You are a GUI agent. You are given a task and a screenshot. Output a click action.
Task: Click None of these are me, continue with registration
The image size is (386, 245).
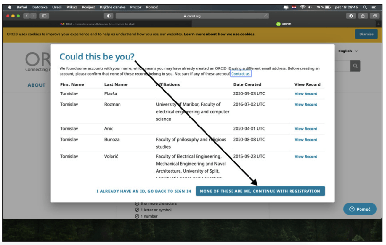tap(260, 191)
